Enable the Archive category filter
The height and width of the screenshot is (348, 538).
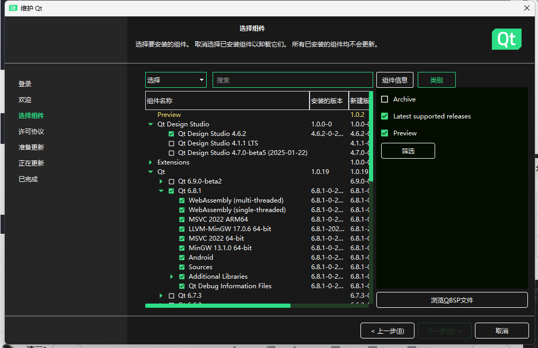coord(385,99)
